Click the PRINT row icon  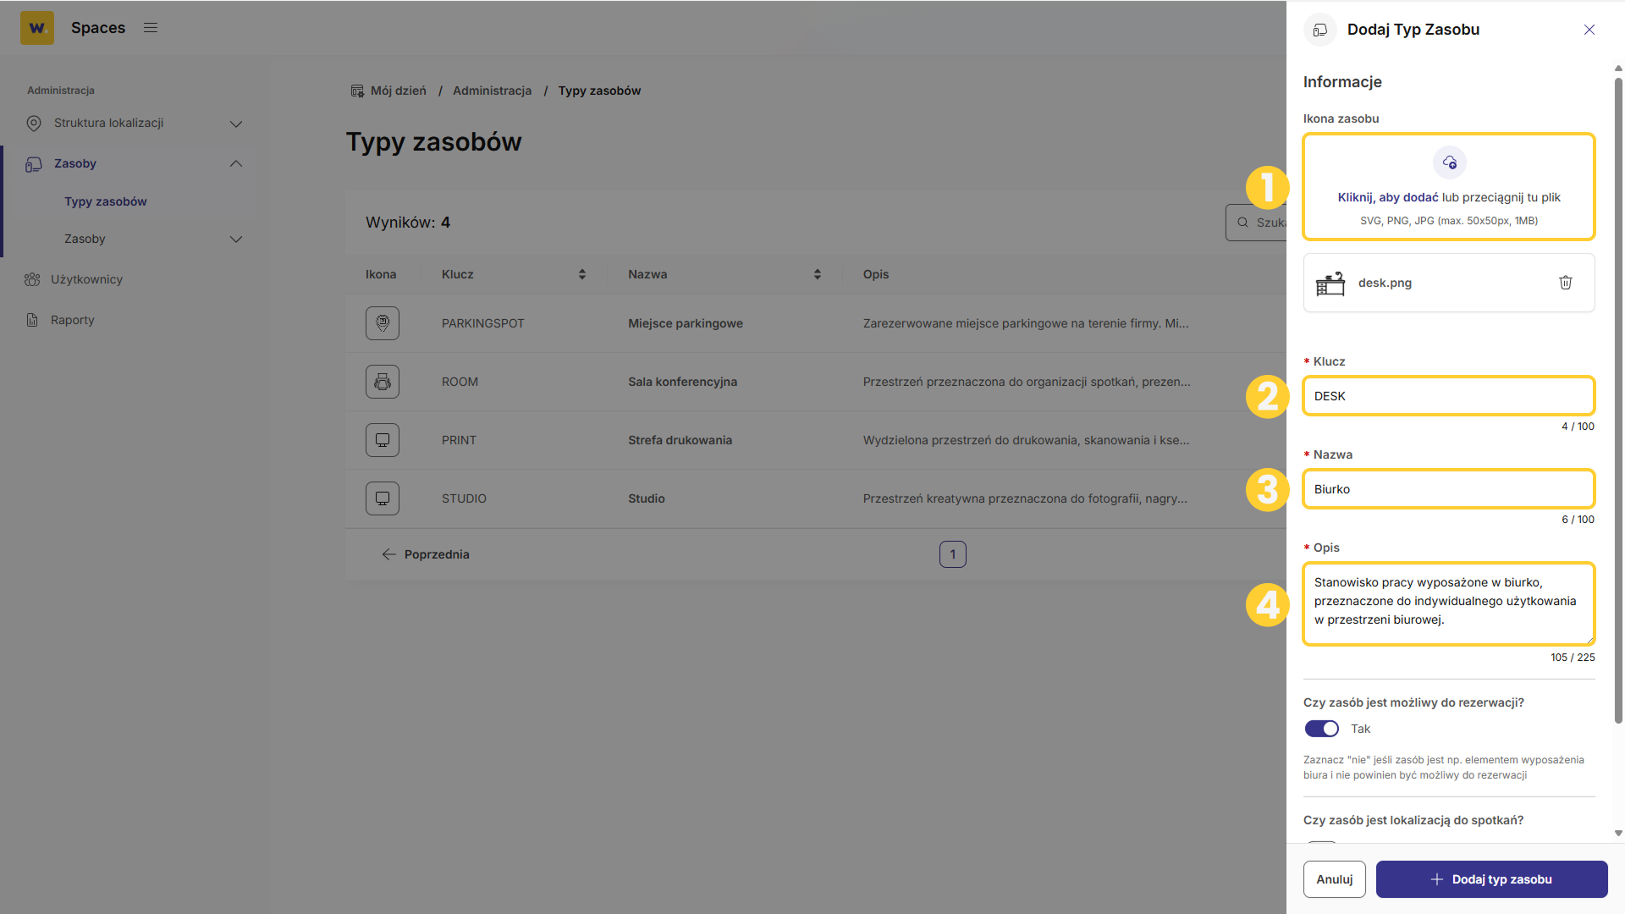[383, 440]
